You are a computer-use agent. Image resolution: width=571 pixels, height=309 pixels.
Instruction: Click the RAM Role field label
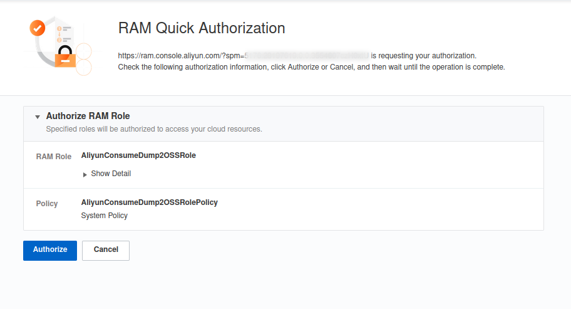(x=54, y=157)
